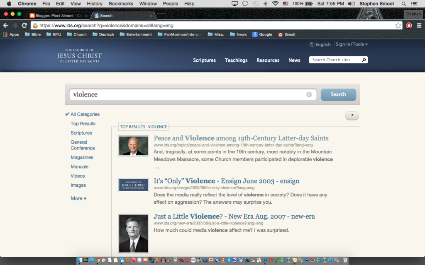
Task: Click the Chrome address bar URL
Action: coord(106,25)
